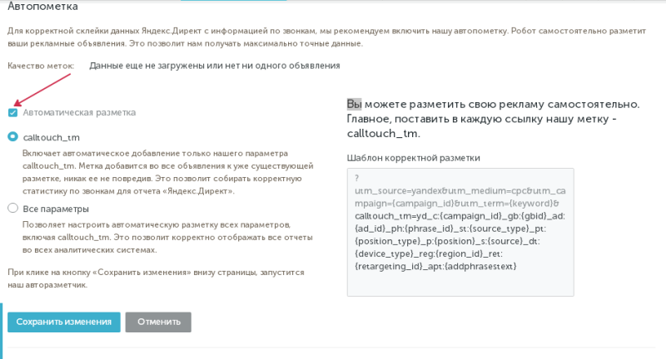The width and height of the screenshot is (666, 359).
Task: Click the Отменить button
Action: pos(158,322)
